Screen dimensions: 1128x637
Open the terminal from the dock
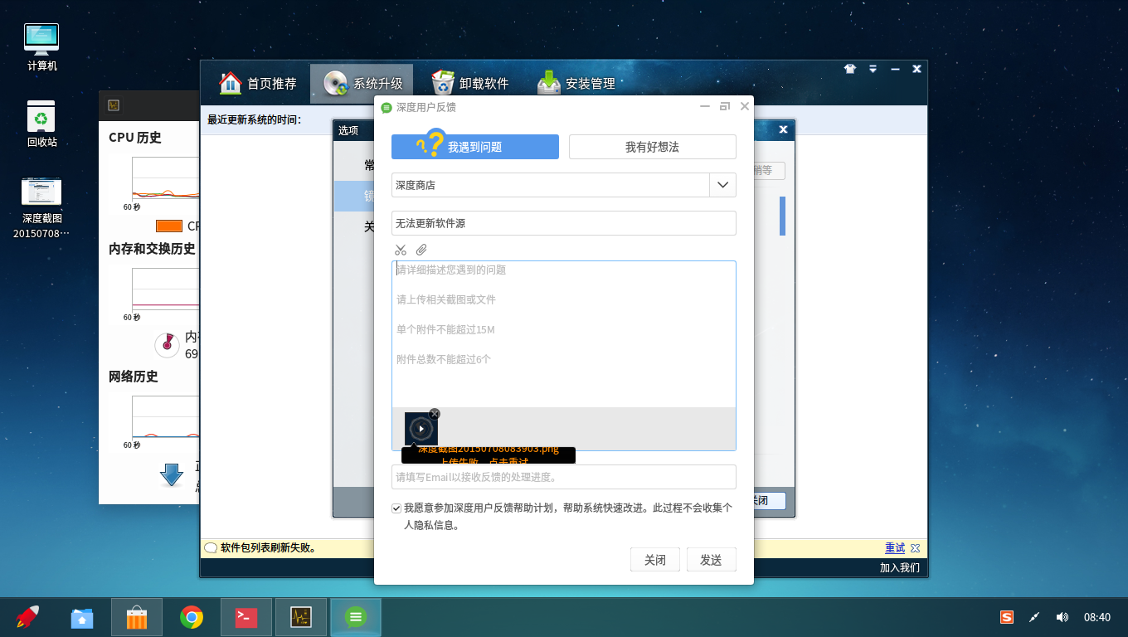(x=246, y=617)
